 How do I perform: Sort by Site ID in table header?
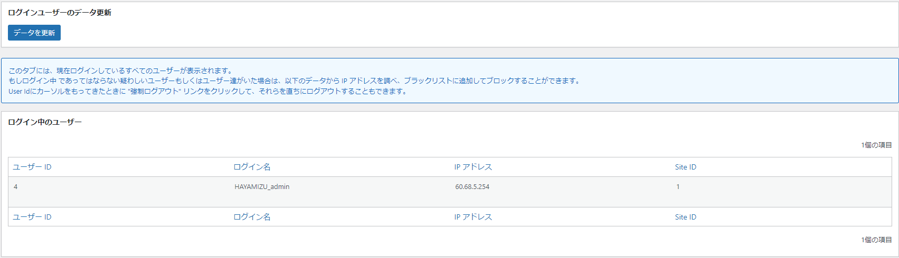click(x=685, y=167)
